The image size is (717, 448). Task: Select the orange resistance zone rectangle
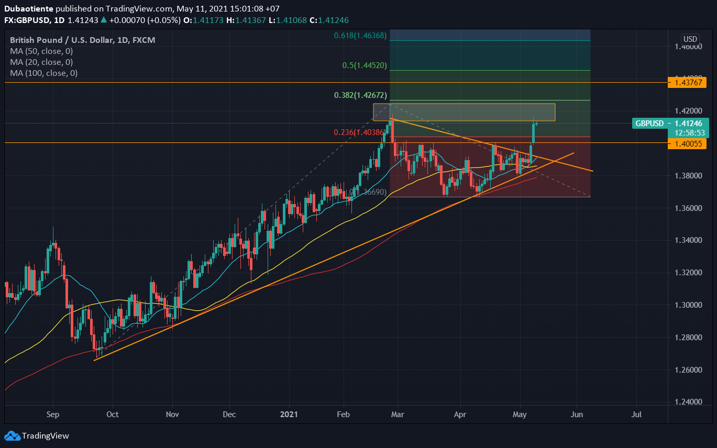pos(464,113)
